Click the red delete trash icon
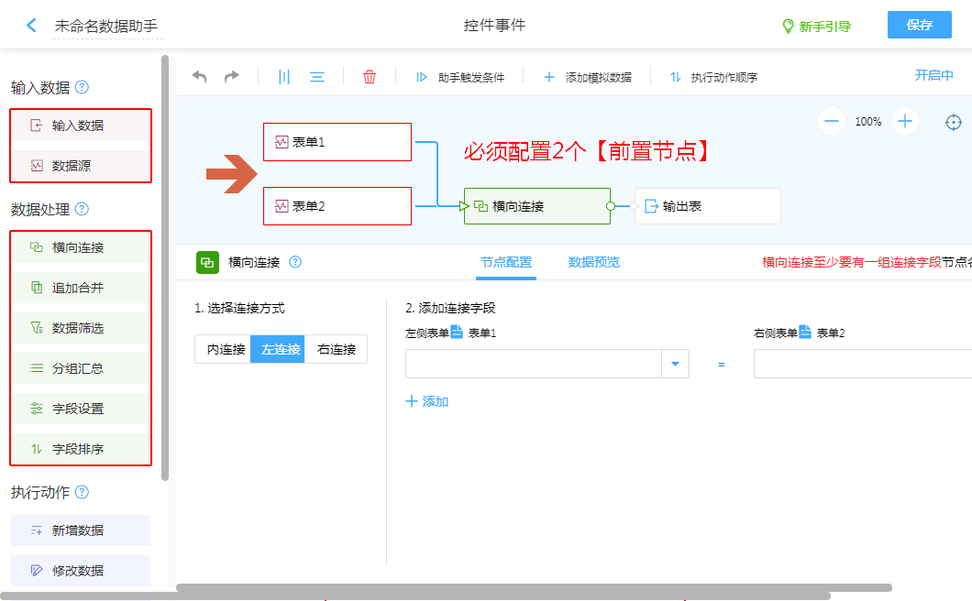The width and height of the screenshot is (972, 601). click(370, 77)
